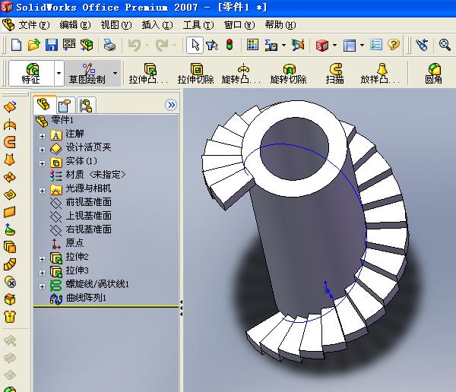Screen dimensions: 456x392
Task: Select the Loft (放样凸) tool
Action: 381,74
